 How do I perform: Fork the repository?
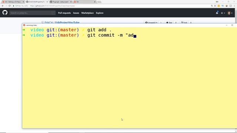point(184,22)
